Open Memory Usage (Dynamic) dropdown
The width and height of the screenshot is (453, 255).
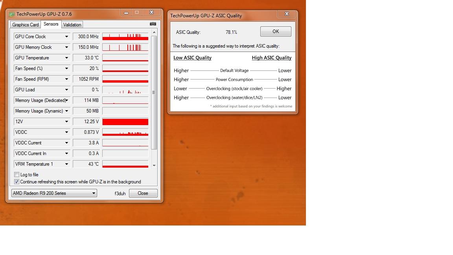pyautogui.click(x=66, y=111)
